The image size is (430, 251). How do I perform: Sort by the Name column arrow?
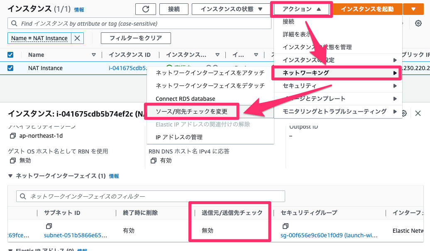[x=94, y=55]
